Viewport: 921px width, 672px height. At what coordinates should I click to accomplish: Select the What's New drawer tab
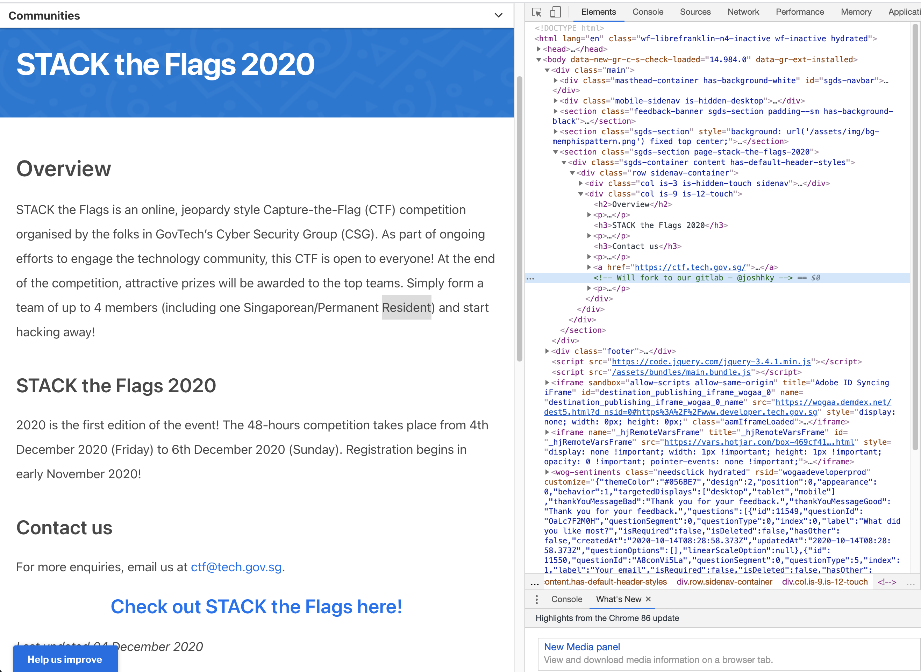[618, 599]
